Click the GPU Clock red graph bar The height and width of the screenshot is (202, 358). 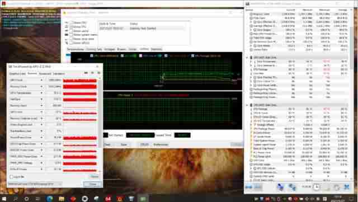79,81
